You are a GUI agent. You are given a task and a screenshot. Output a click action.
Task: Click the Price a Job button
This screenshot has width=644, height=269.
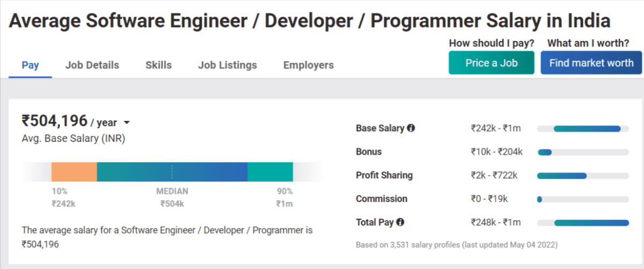[492, 63]
